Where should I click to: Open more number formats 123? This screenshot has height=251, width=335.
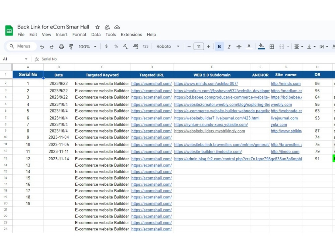click(145, 46)
